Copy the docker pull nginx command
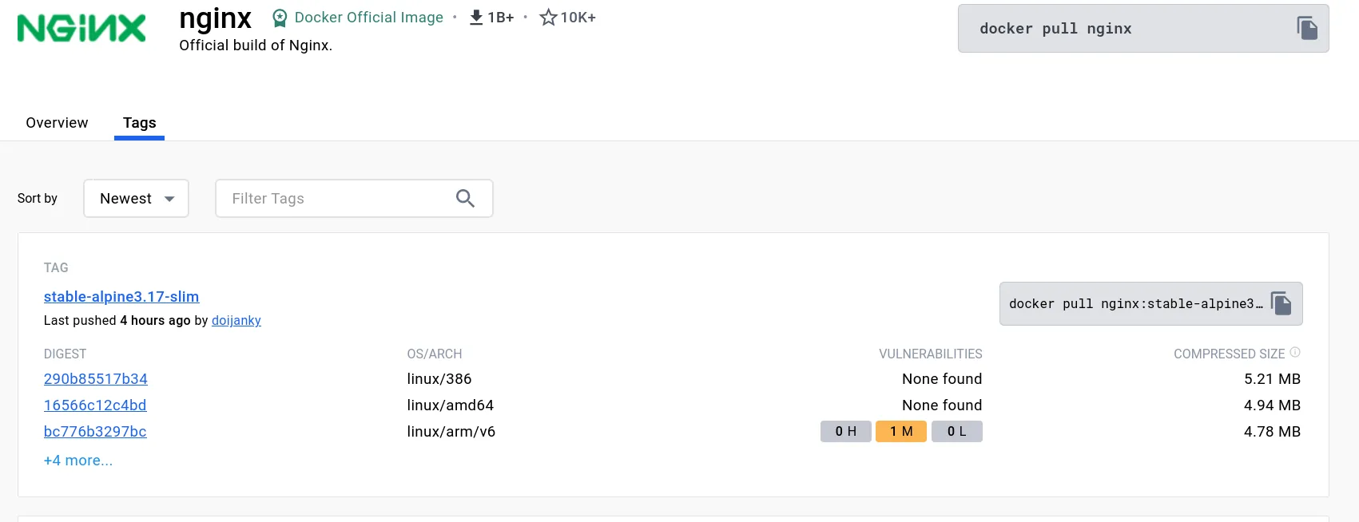Screen dimensions: 1359x522 [x=1307, y=28]
